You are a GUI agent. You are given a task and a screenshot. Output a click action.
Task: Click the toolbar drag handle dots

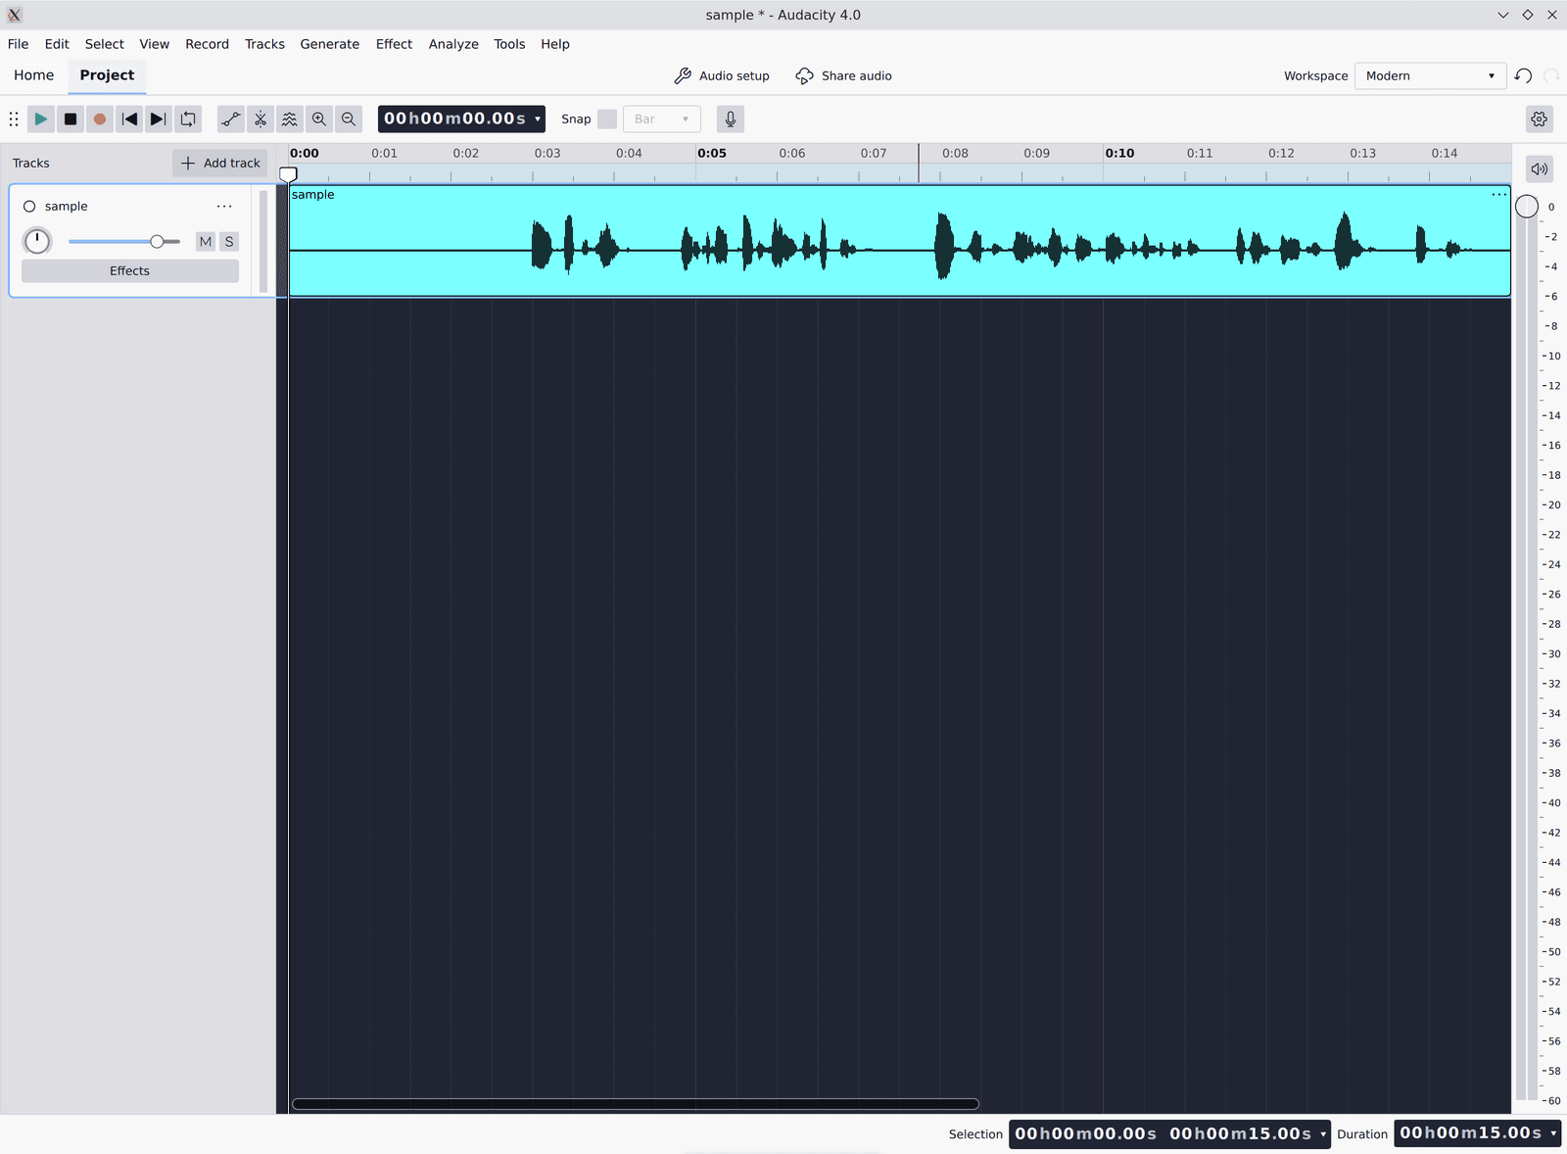[x=14, y=120]
